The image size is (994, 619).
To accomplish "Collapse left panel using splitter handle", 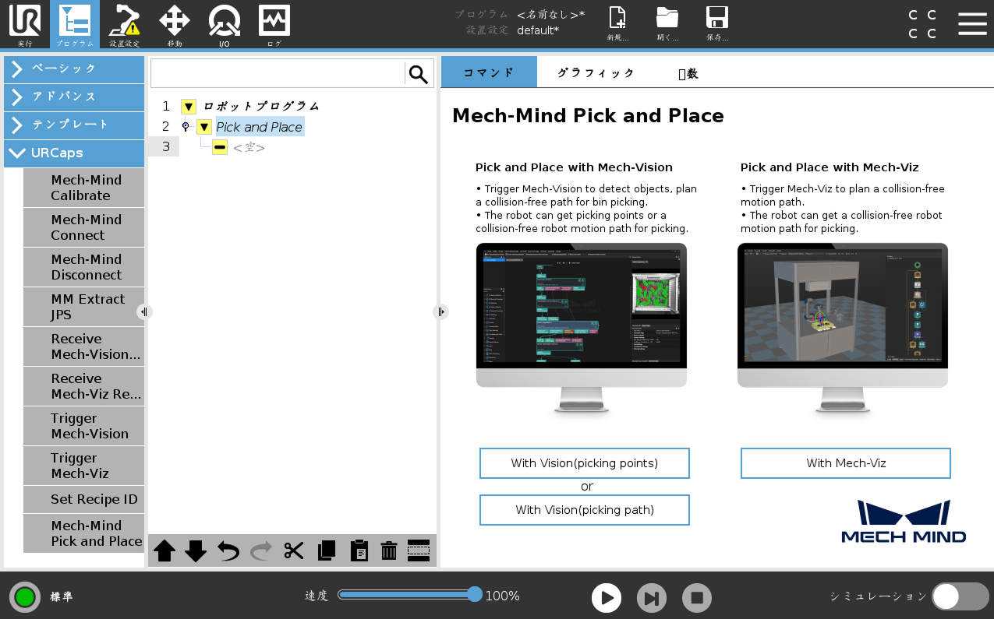I will click(144, 311).
